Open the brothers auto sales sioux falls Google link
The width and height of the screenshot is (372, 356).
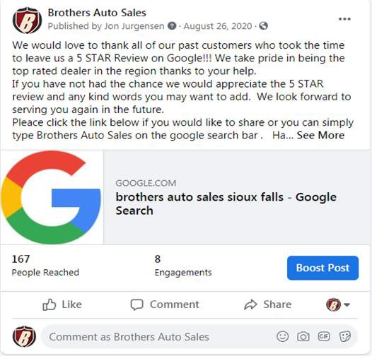coord(226,204)
